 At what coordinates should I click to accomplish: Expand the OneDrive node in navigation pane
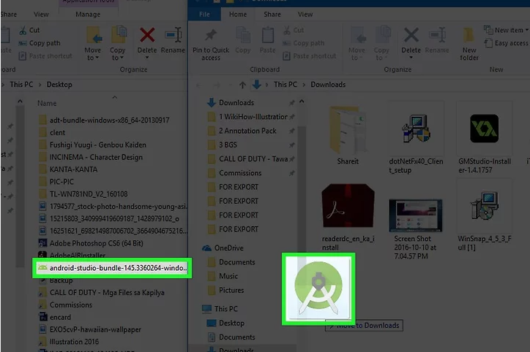[x=200, y=248]
